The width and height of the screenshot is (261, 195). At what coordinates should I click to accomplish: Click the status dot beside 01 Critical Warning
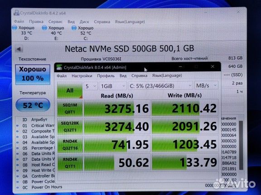click(17, 125)
